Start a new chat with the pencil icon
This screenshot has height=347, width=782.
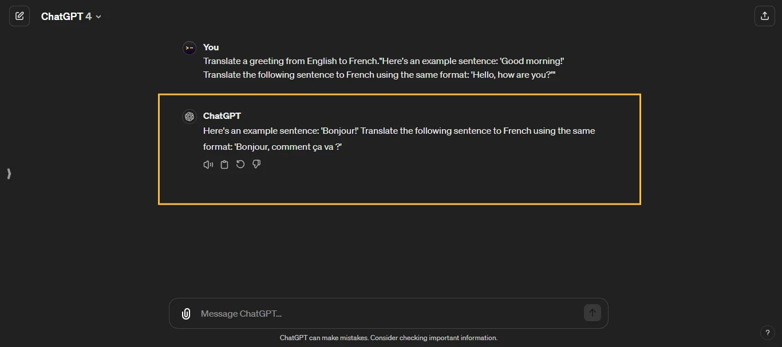click(19, 16)
